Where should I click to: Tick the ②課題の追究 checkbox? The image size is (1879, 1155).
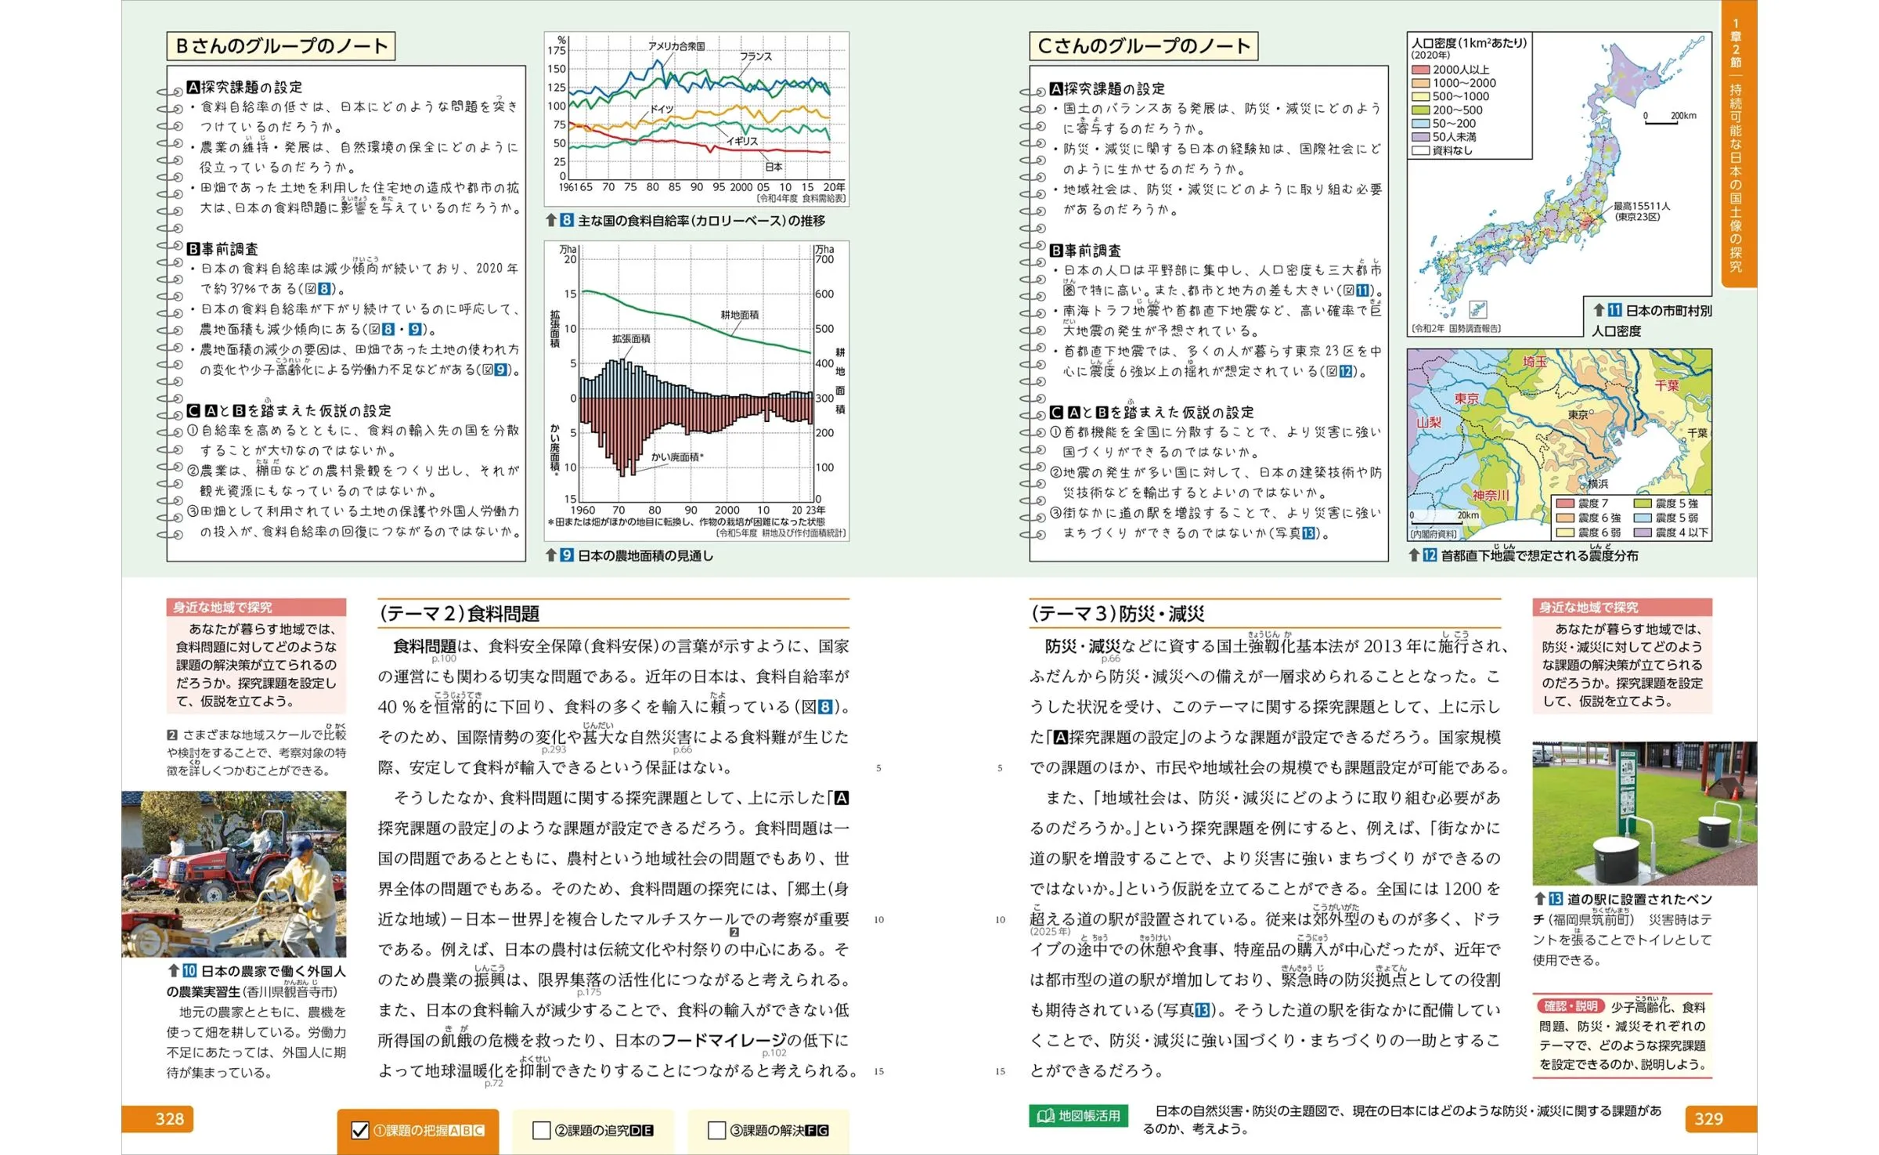click(x=541, y=1130)
